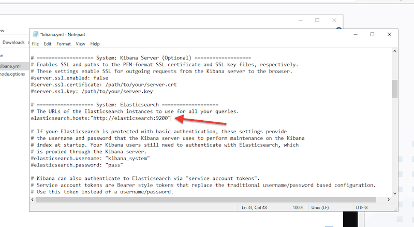Click the elasticsearch.password commented line
Screen dimensions: 414x227
click(x=77, y=165)
